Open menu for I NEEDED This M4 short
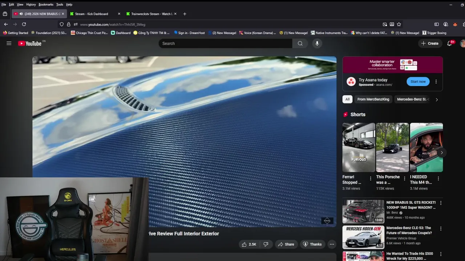Image resolution: width=465 pixels, height=261 pixels. tap(438, 178)
